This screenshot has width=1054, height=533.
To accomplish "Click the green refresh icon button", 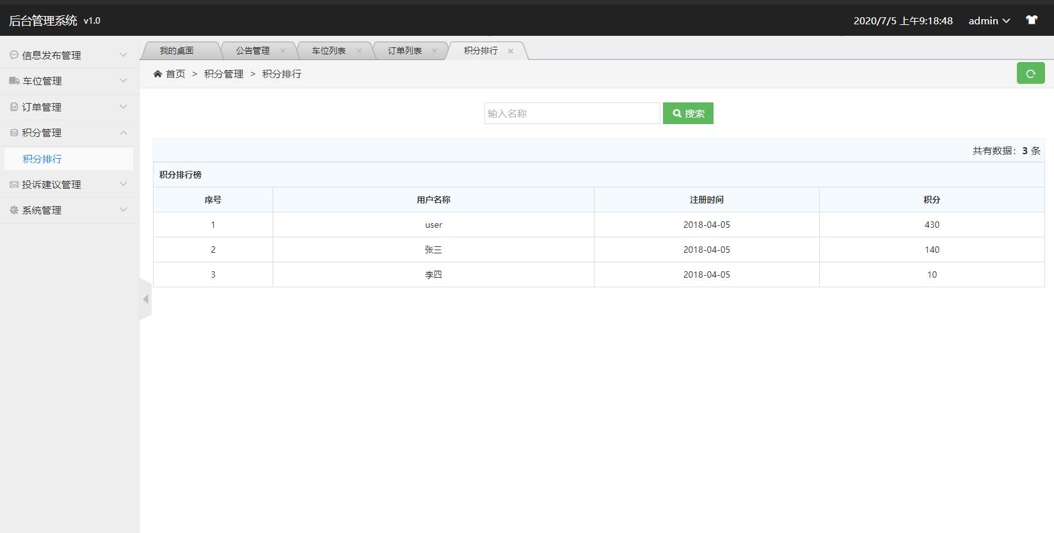I will 1030,74.
